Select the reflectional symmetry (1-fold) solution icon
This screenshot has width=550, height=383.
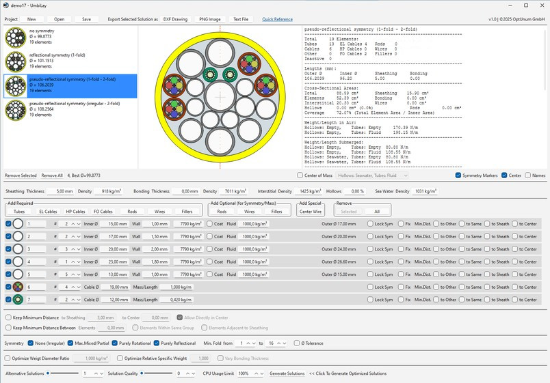[x=15, y=62]
